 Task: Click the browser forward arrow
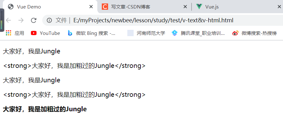pos(21,20)
